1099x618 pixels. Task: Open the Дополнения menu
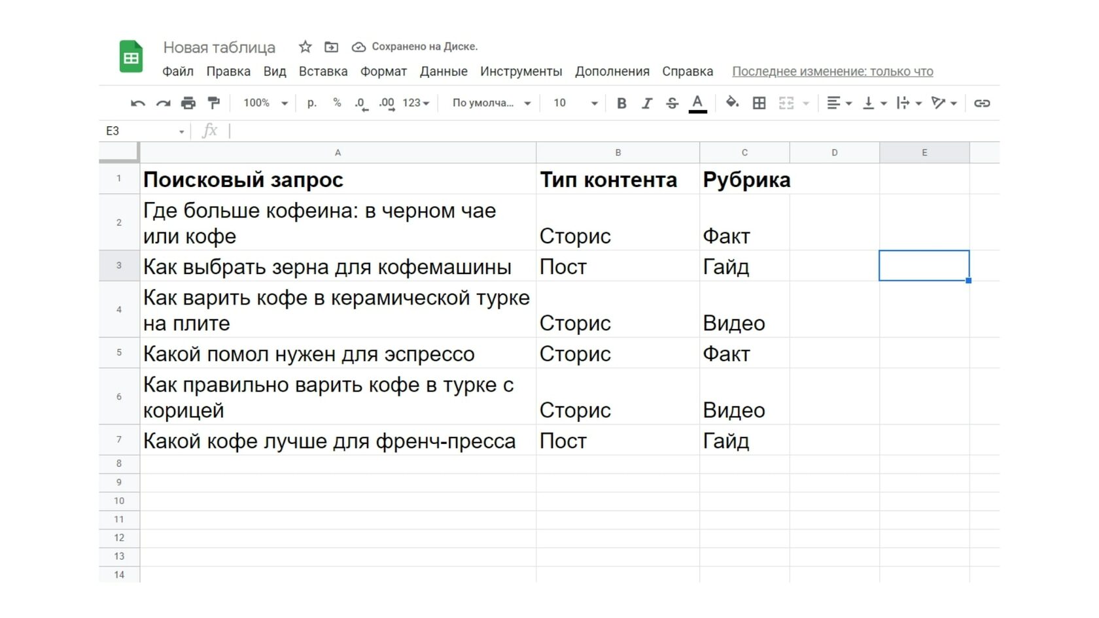[612, 71]
